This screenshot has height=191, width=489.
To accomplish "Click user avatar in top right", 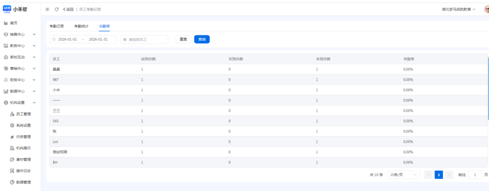I will tap(486, 9).
